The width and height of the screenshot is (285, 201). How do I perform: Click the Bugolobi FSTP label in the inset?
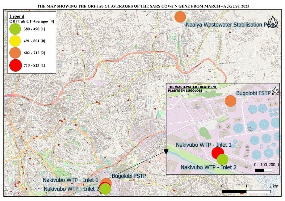(253, 93)
